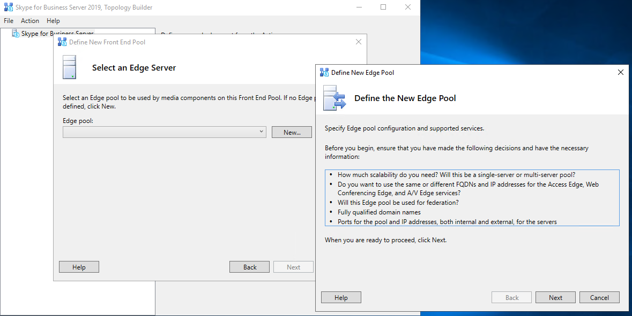Click the Topology Builder app icon in title bar

[8, 7]
